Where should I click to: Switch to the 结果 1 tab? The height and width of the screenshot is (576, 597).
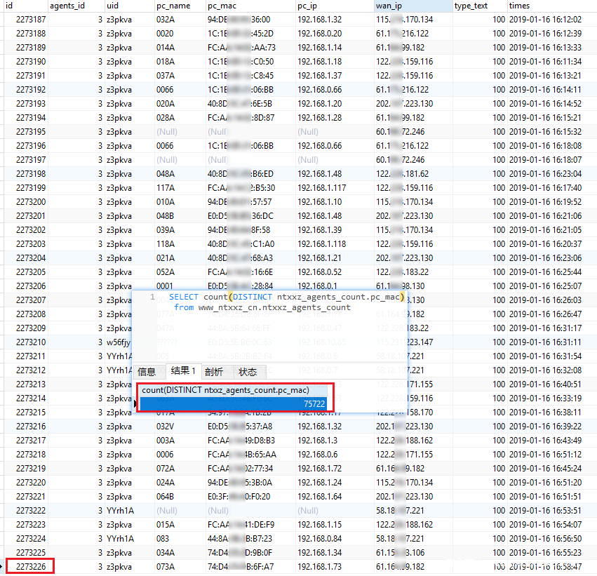pos(183,372)
